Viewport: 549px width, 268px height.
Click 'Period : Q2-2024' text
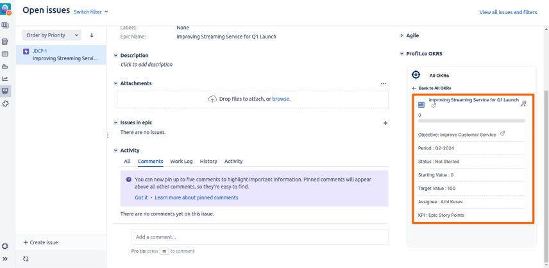tap(436, 148)
